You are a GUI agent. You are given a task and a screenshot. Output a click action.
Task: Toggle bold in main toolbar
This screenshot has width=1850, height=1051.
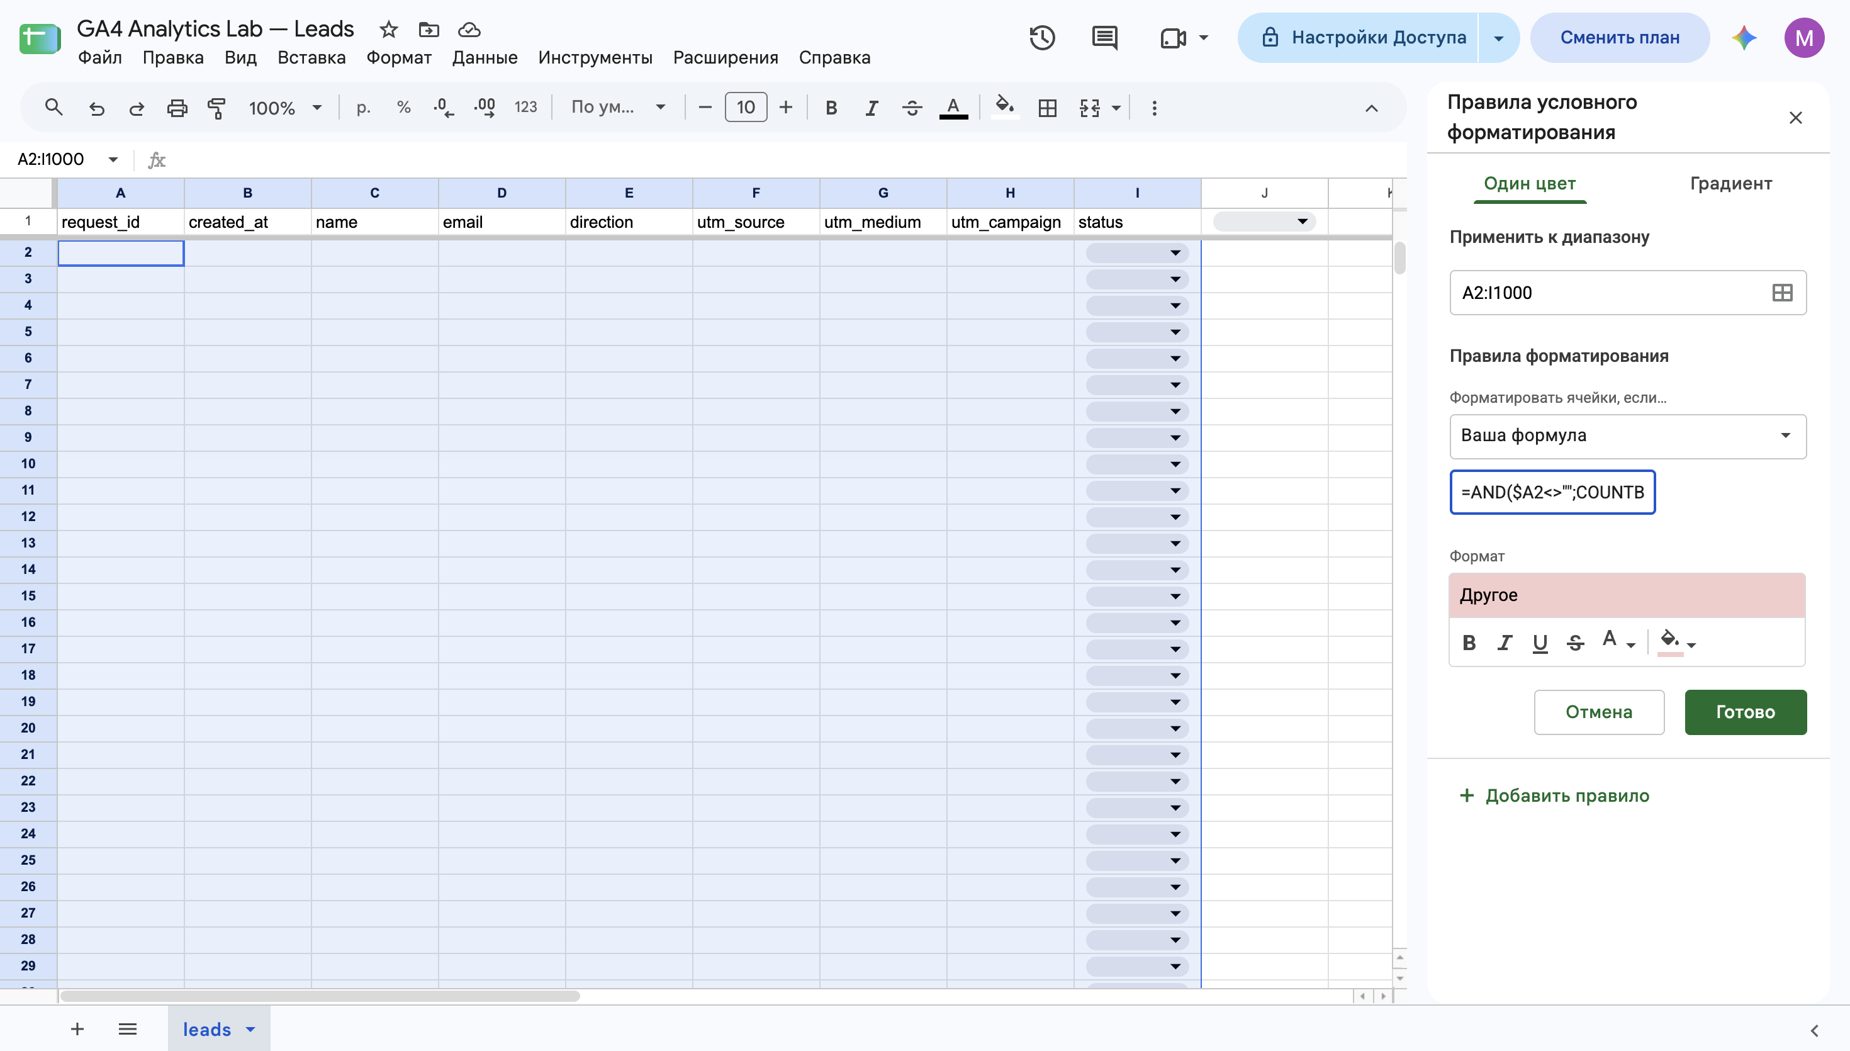pos(831,108)
